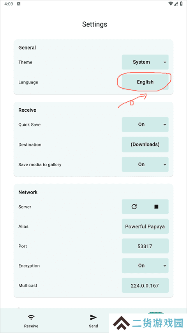Open the Theme dropdown showing System
187x333 pixels.
pyautogui.click(x=145, y=62)
